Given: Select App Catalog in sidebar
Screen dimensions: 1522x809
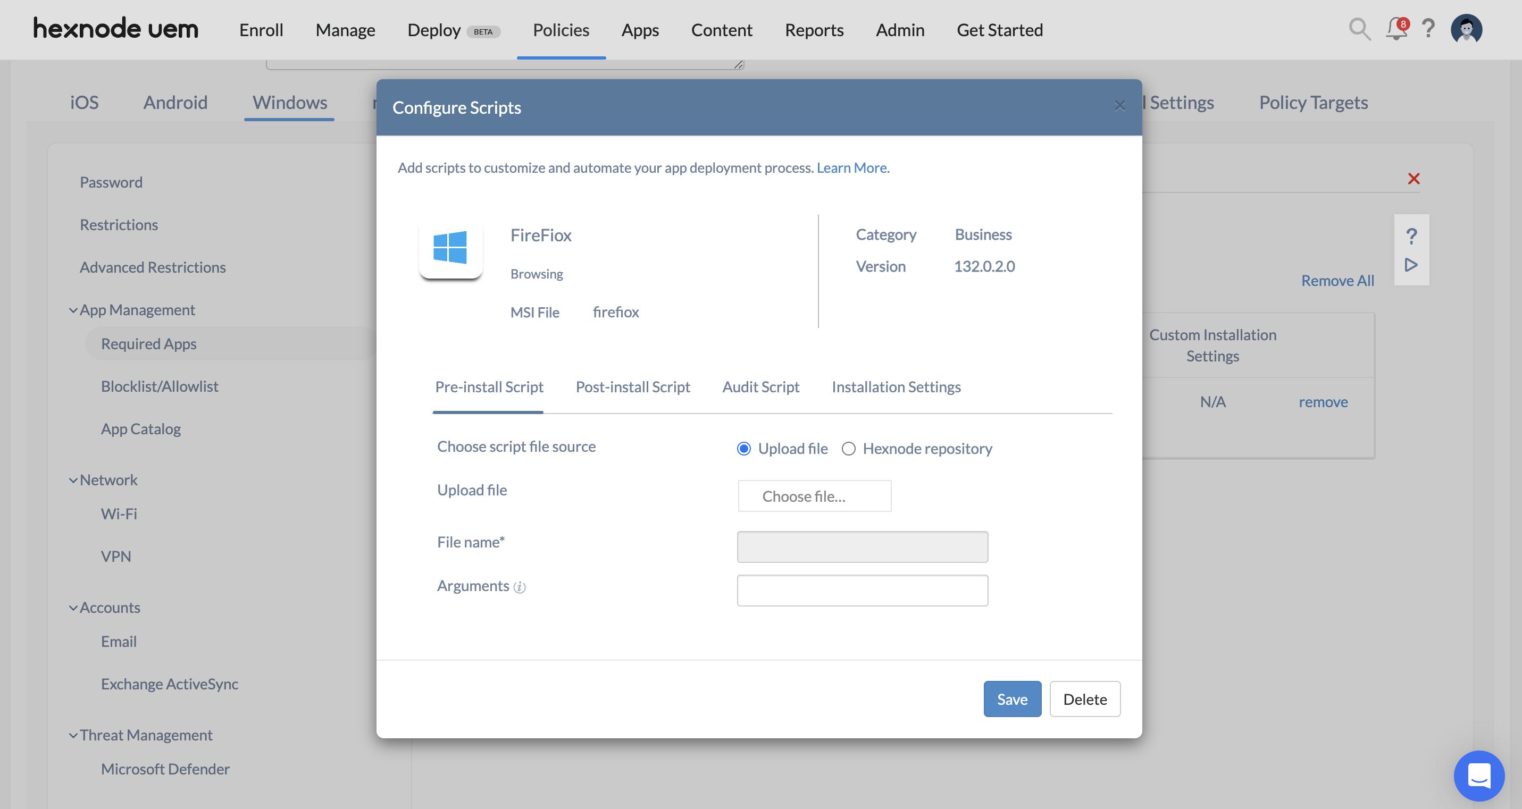Looking at the screenshot, I should pyautogui.click(x=140, y=429).
